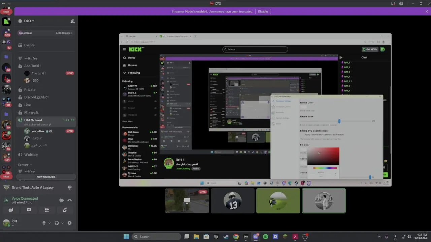Show hidden icons in the system tray

379,237
